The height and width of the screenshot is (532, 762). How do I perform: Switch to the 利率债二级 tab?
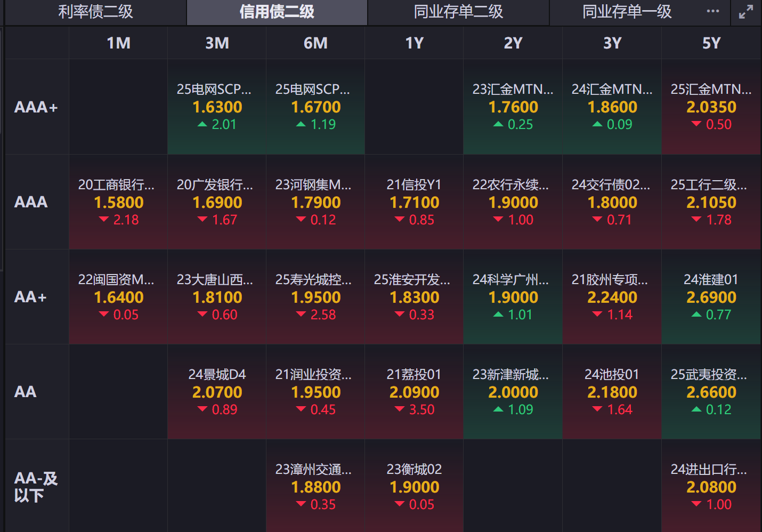coord(95,12)
